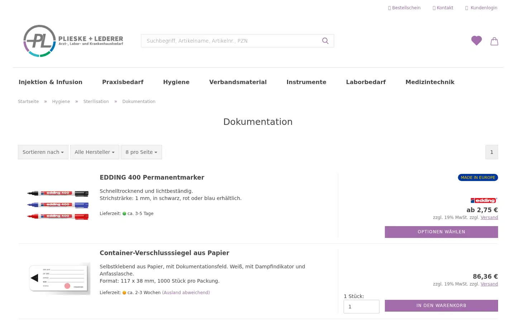This screenshot has height=322, width=516.
Task: Open the wishlist heart icon
Action: 476,41
